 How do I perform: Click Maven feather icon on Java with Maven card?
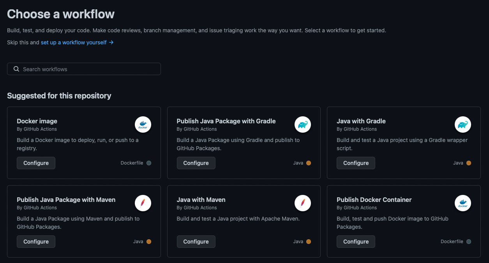(303, 203)
